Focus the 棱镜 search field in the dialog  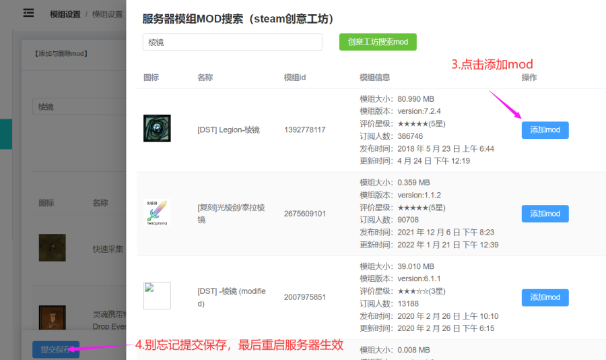[x=232, y=42]
